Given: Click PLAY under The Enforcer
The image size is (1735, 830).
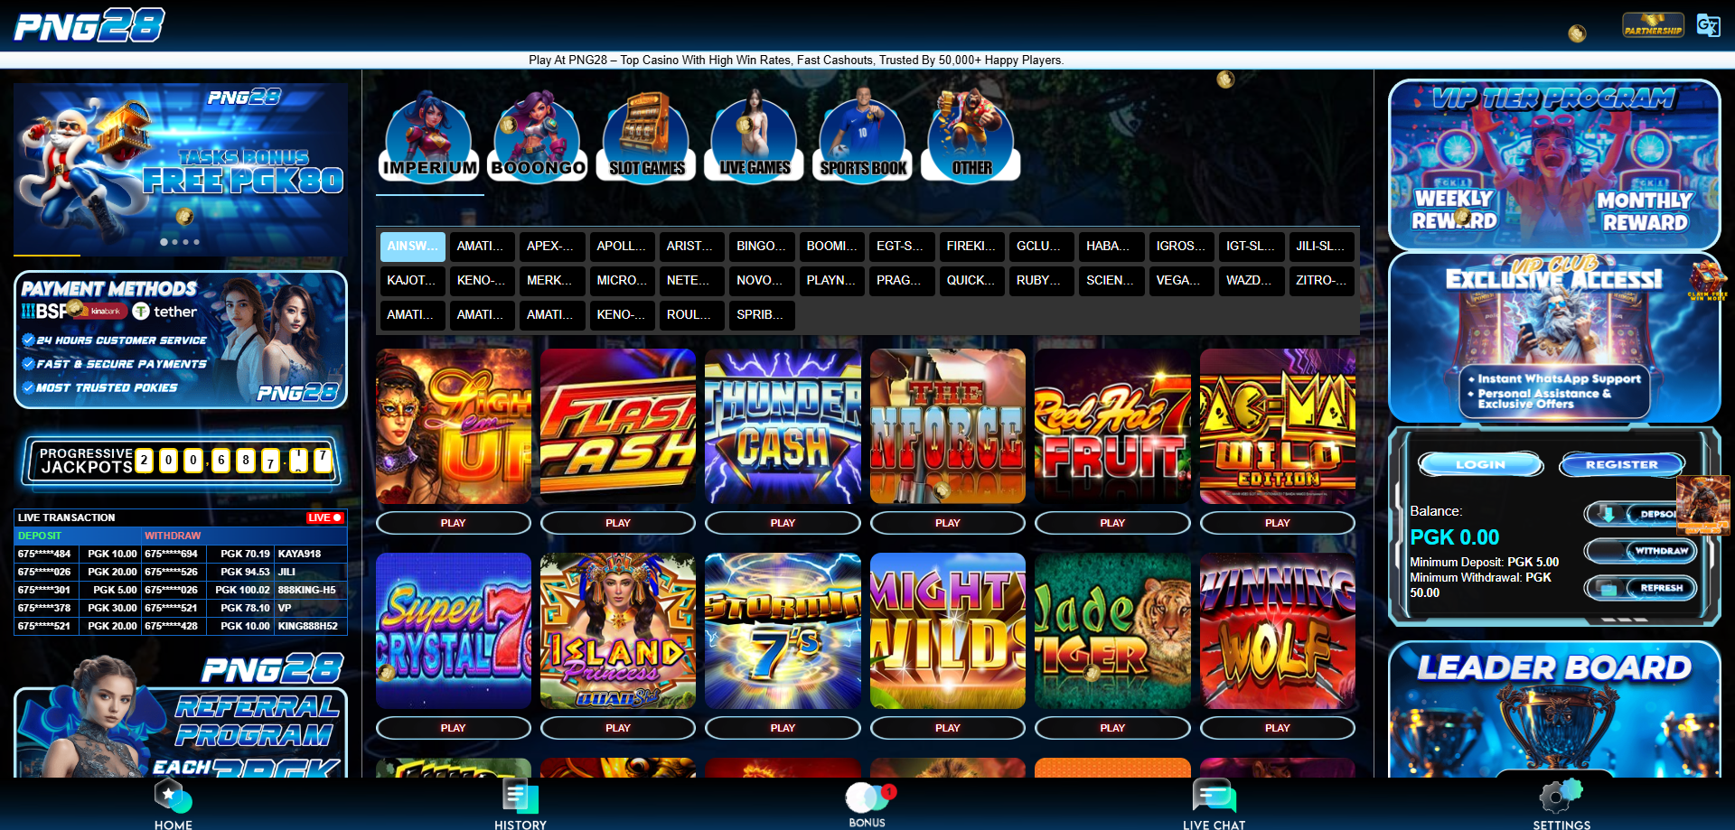Looking at the screenshot, I should pyautogui.click(x=948, y=523).
